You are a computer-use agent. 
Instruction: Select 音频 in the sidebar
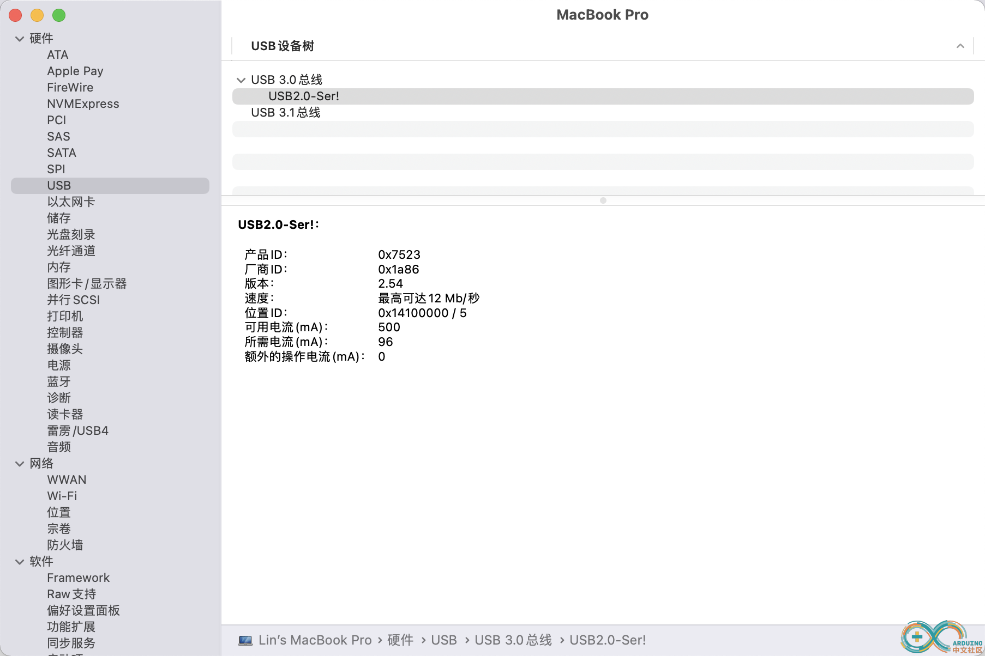(59, 447)
